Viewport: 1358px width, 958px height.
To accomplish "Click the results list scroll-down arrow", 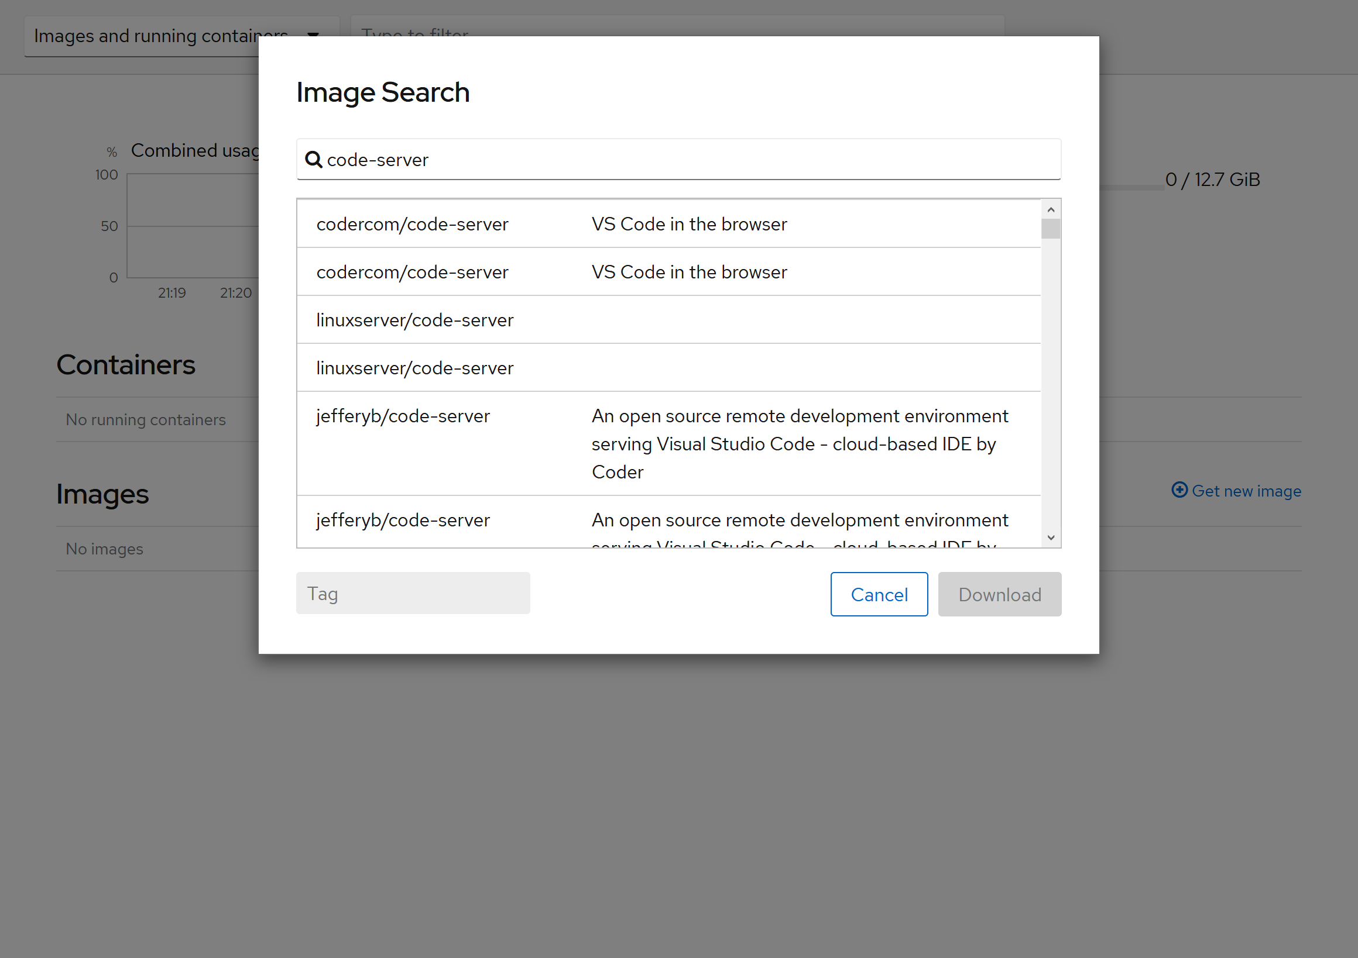I will [x=1051, y=537].
